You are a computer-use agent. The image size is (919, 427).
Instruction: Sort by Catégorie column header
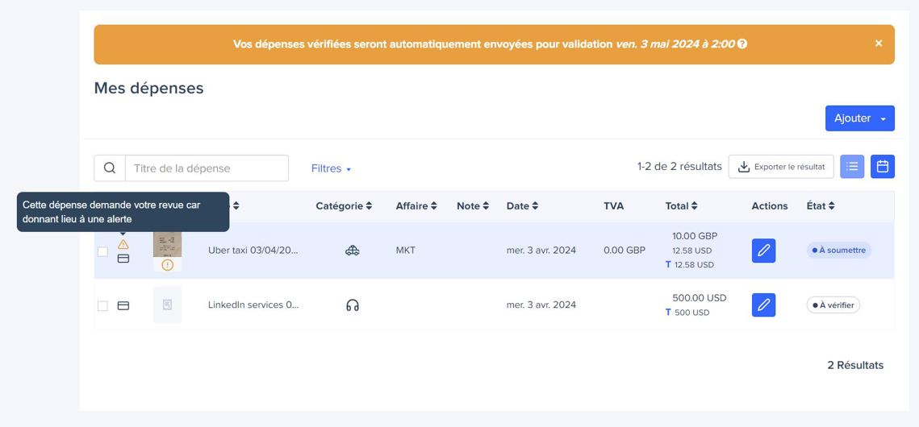point(344,206)
